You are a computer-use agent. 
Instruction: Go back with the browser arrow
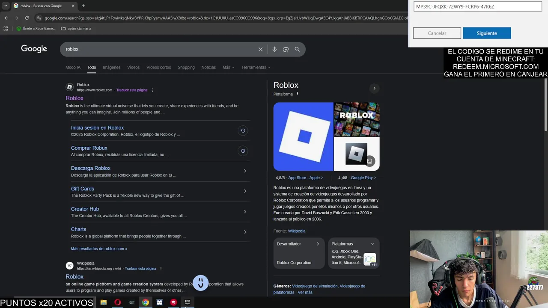[6, 18]
